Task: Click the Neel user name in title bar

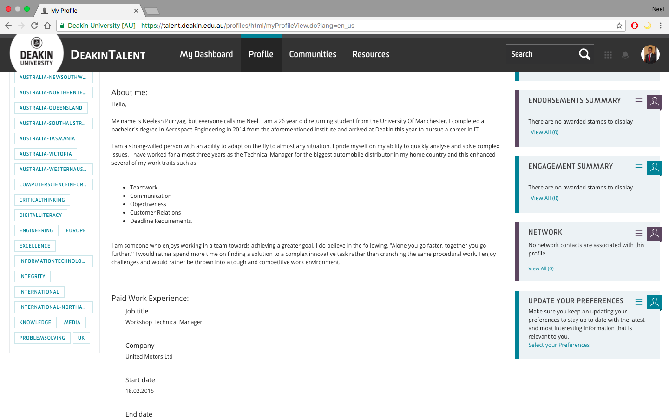Action: pos(658,9)
